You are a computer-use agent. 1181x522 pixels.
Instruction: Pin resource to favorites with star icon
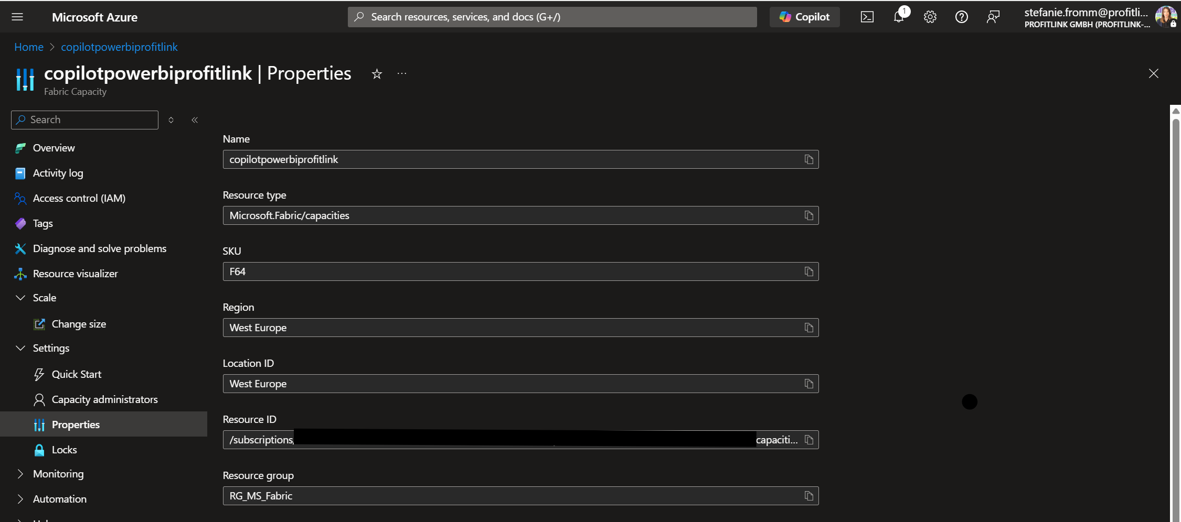click(x=377, y=74)
